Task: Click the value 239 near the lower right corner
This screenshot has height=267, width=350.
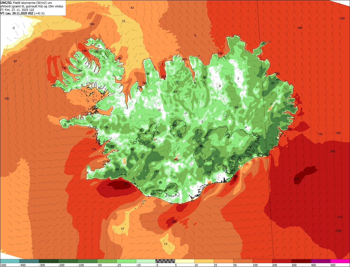Action: tap(339, 231)
